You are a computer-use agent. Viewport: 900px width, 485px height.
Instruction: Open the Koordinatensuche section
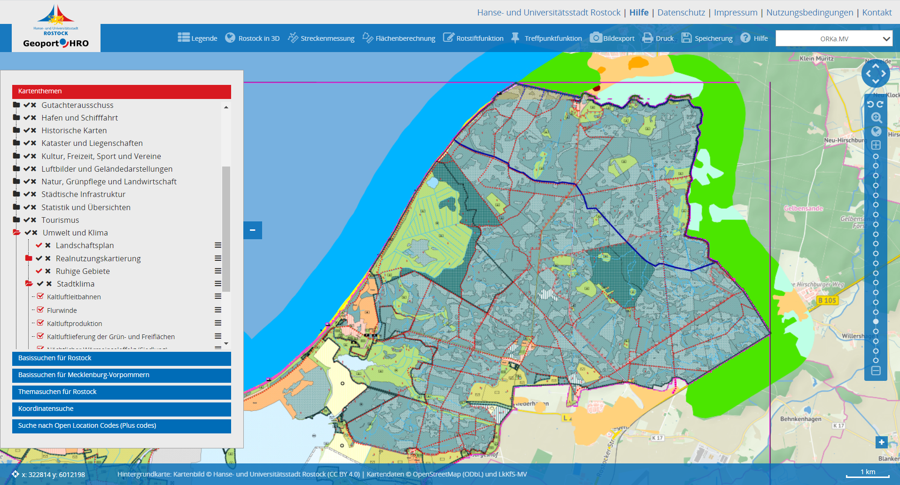point(122,409)
